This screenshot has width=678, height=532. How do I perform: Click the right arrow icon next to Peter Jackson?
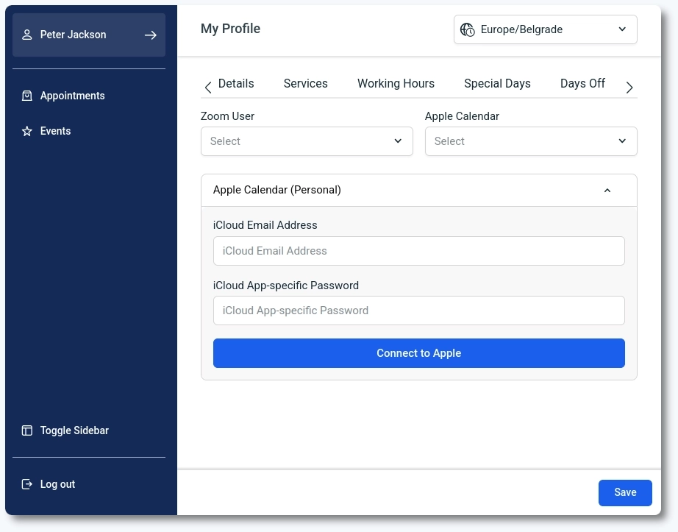pyautogui.click(x=151, y=35)
